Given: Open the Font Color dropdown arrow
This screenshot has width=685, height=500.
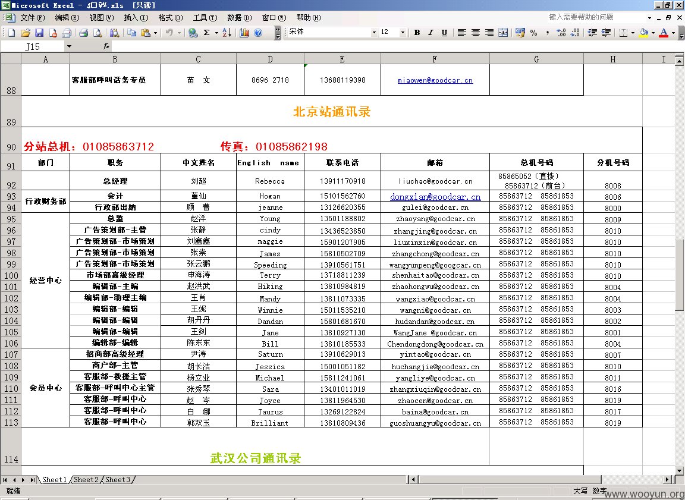Looking at the screenshot, I should pos(673,33).
